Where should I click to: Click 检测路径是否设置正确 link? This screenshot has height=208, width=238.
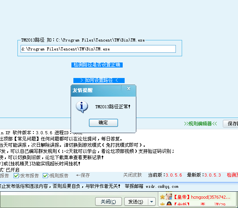(x=97, y=65)
